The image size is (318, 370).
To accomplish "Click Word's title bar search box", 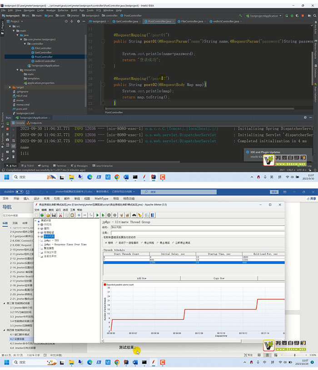I will click(x=179, y=192).
